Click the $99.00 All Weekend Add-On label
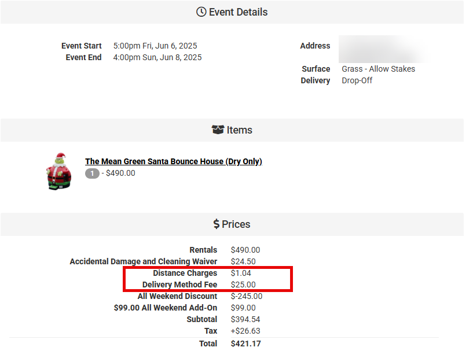 (x=165, y=308)
